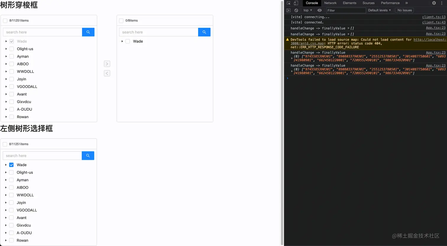Viewport: 447px width, 246px height.
Task: Click the Avant label in the top left tree
Action: [22, 94]
